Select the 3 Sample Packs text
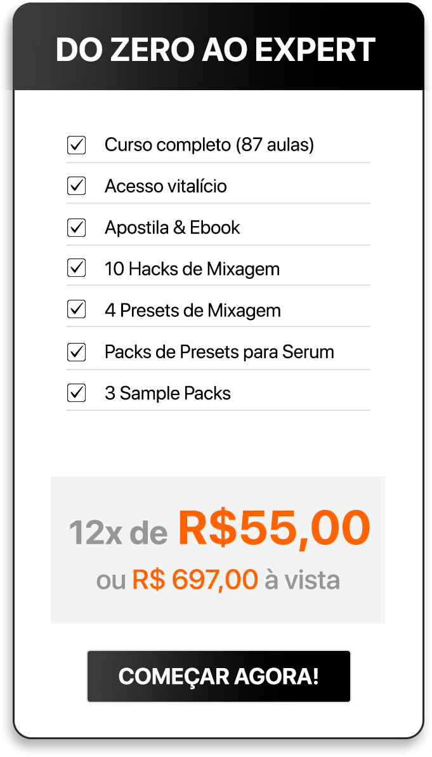 click(x=167, y=393)
